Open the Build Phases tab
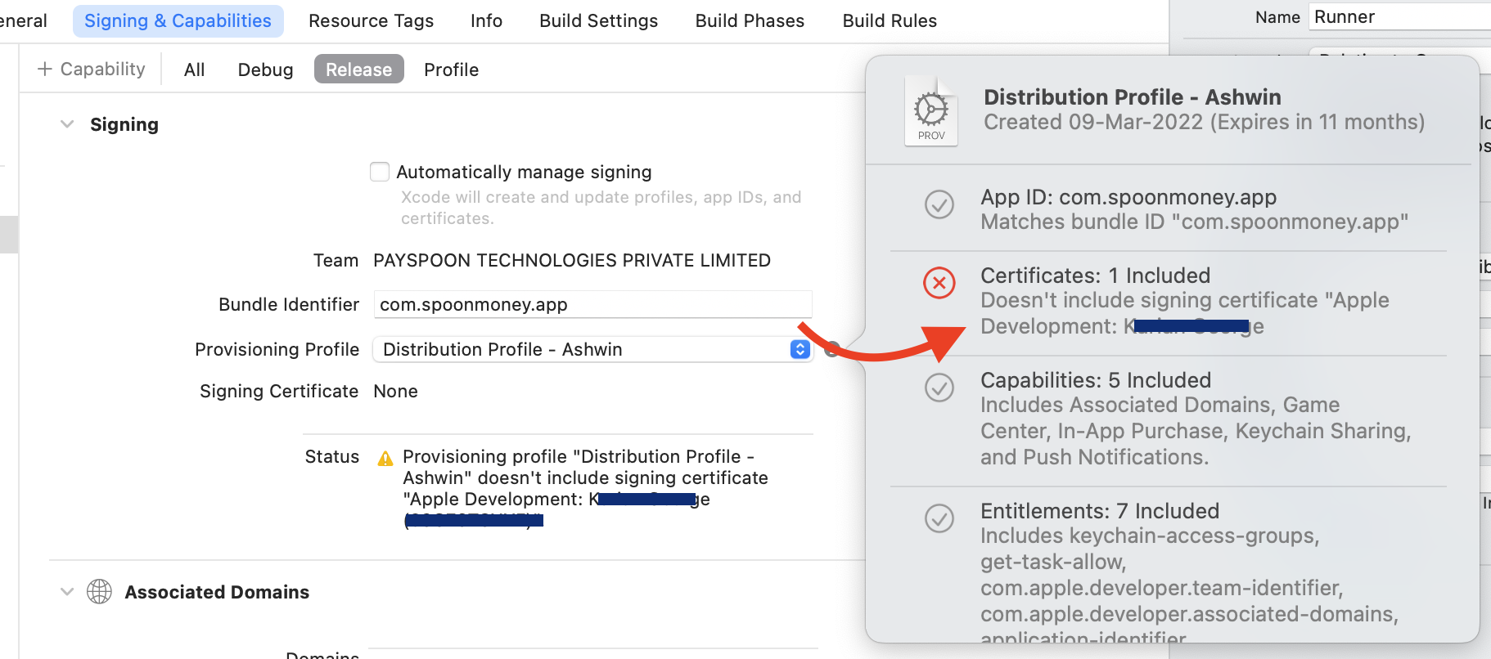 pos(750,21)
